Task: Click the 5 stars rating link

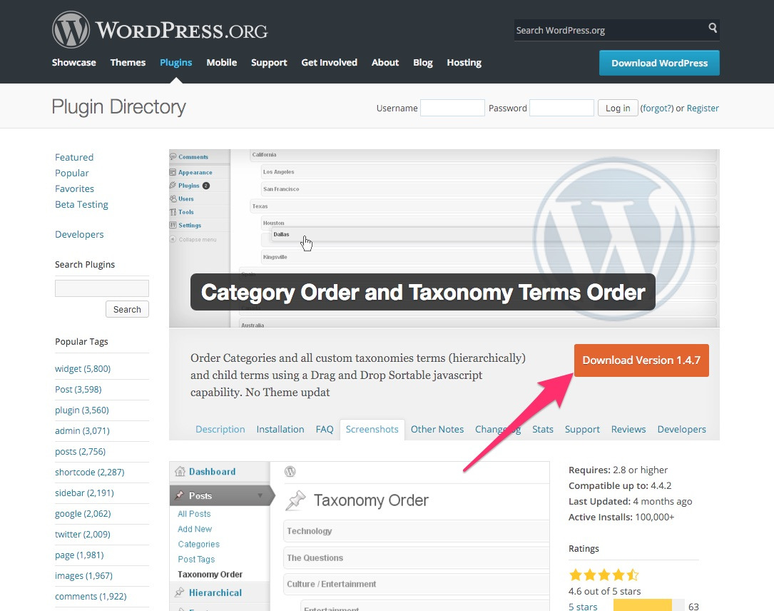Action: click(x=583, y=606)
